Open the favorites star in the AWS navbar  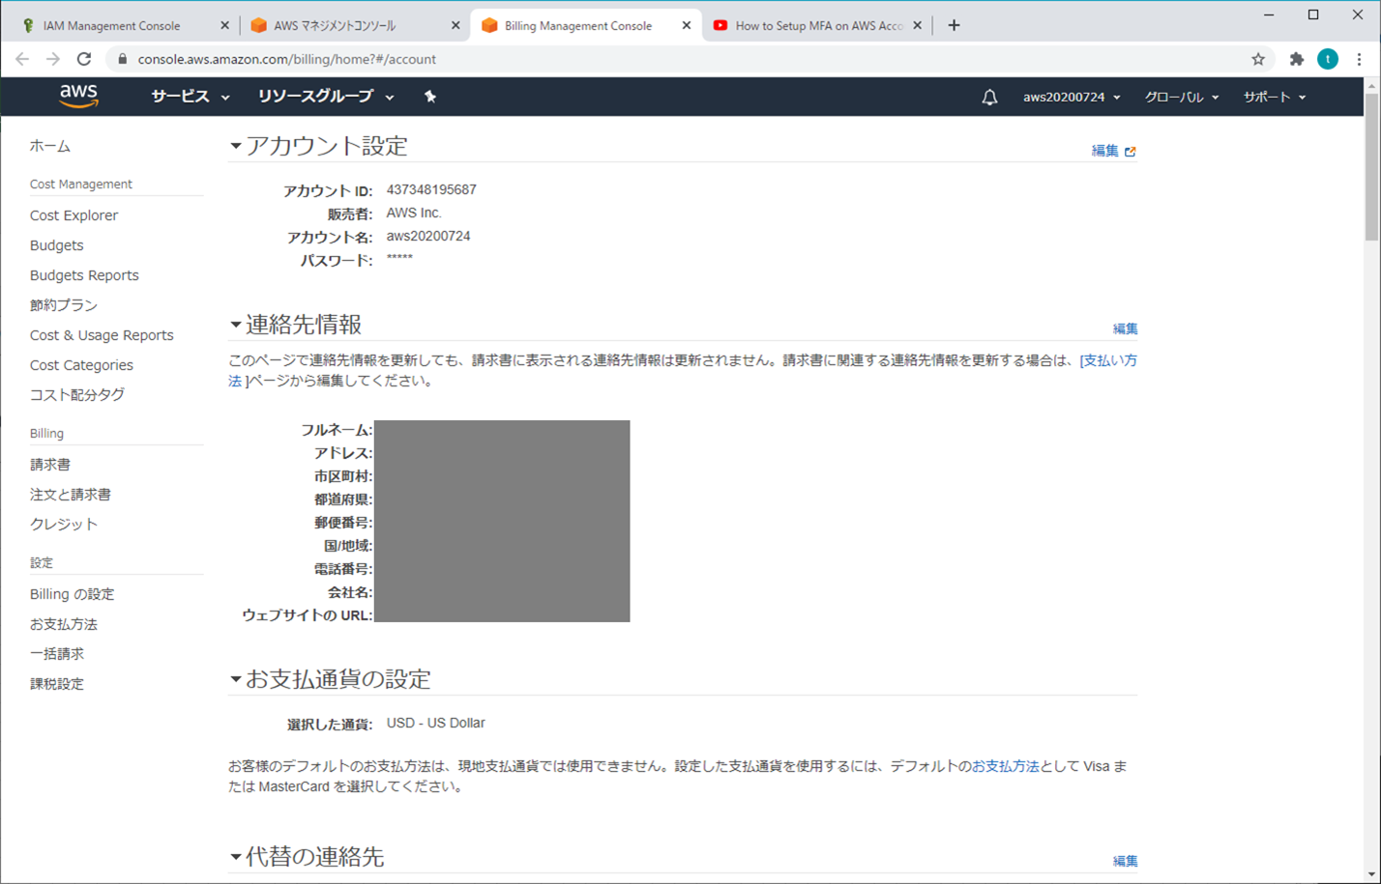coord(430,97)
